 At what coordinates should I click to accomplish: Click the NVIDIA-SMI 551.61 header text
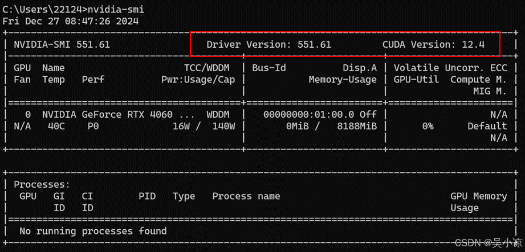(62, 44)
